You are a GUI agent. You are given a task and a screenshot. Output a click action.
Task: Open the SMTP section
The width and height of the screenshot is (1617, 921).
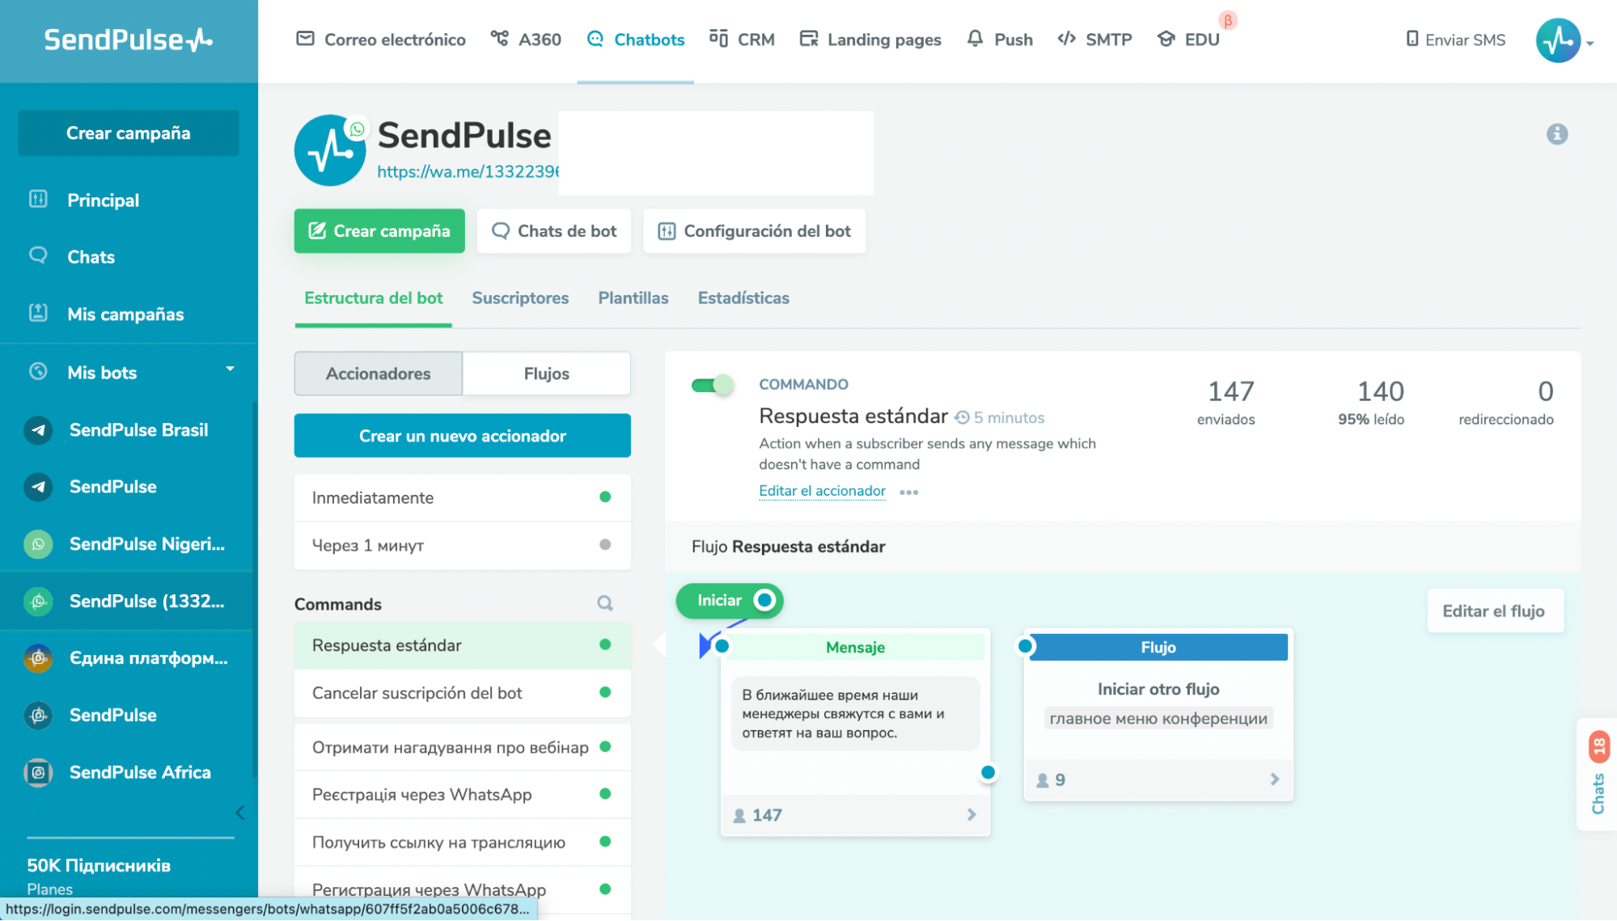(1094, 40)
